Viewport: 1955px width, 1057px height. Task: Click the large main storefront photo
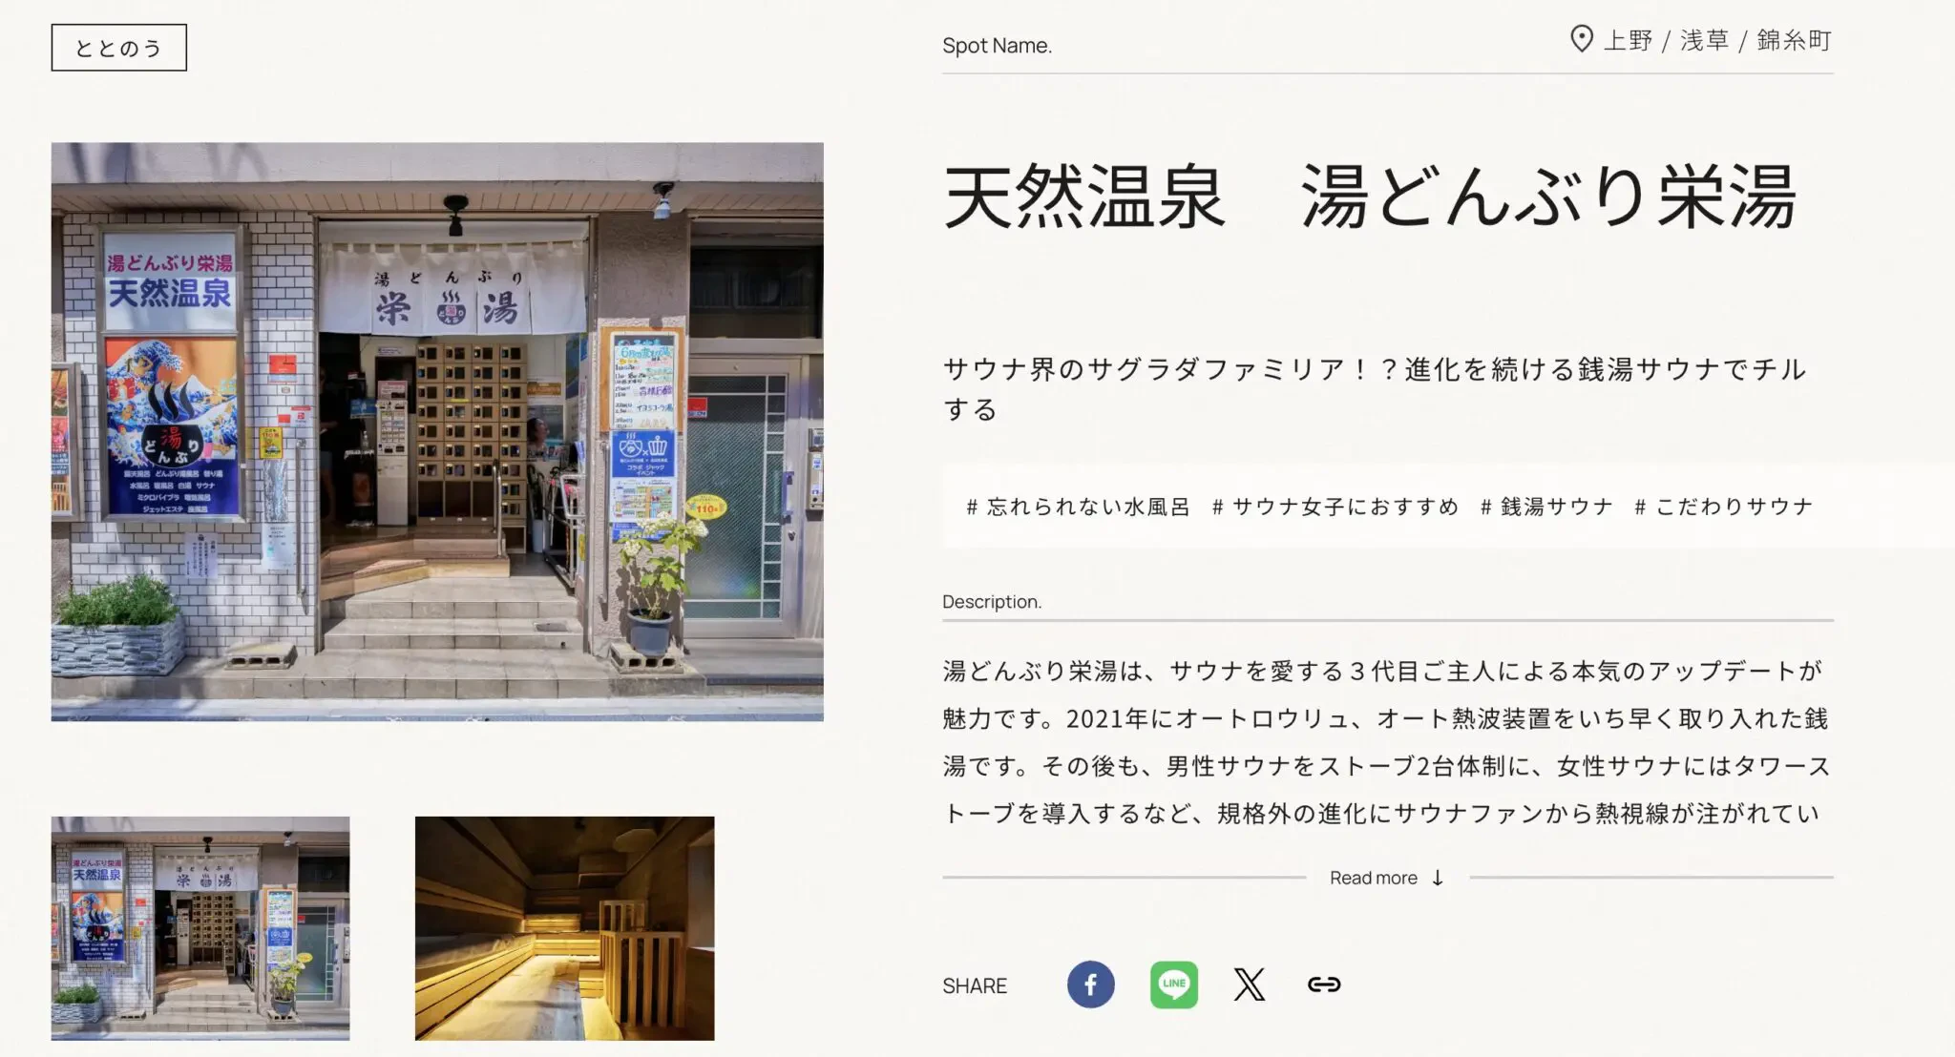(437, 431)
